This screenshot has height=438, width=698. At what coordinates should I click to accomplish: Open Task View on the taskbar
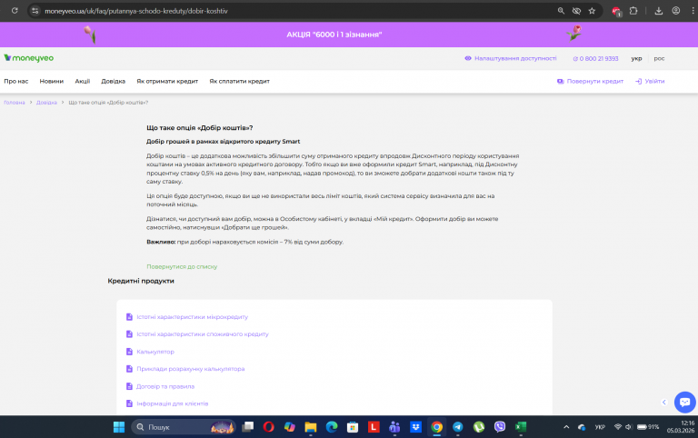[x=247, y=427]
